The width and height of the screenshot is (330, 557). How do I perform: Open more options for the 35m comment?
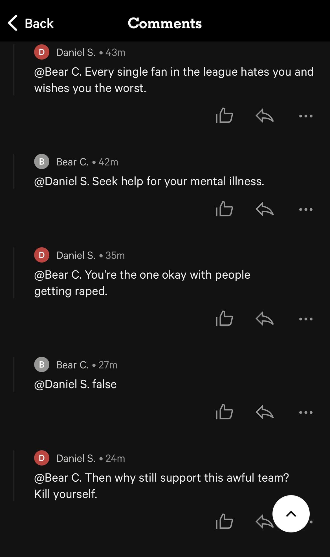306,319
